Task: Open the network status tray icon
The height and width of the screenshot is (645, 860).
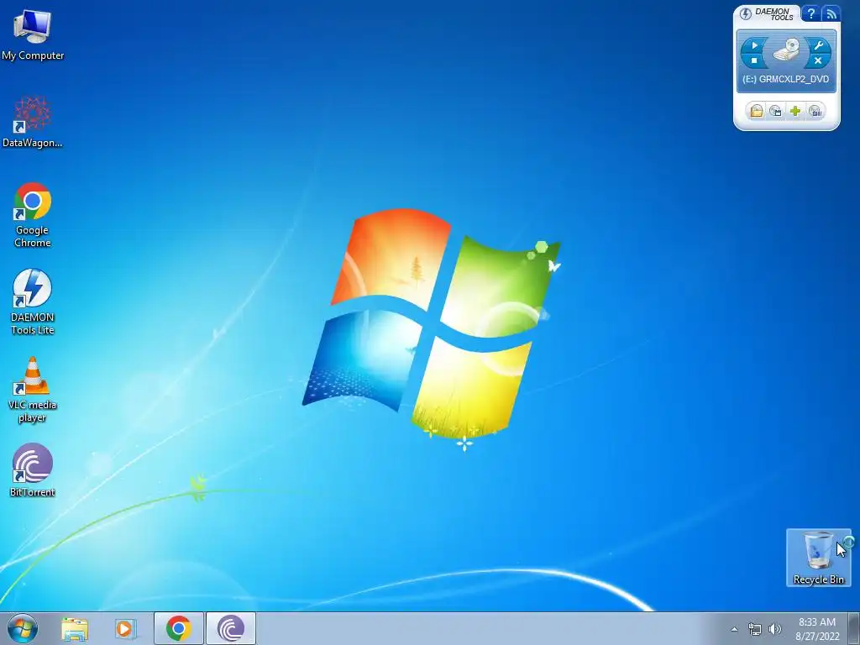Action: pyautogui.click(x=755, y=629)
